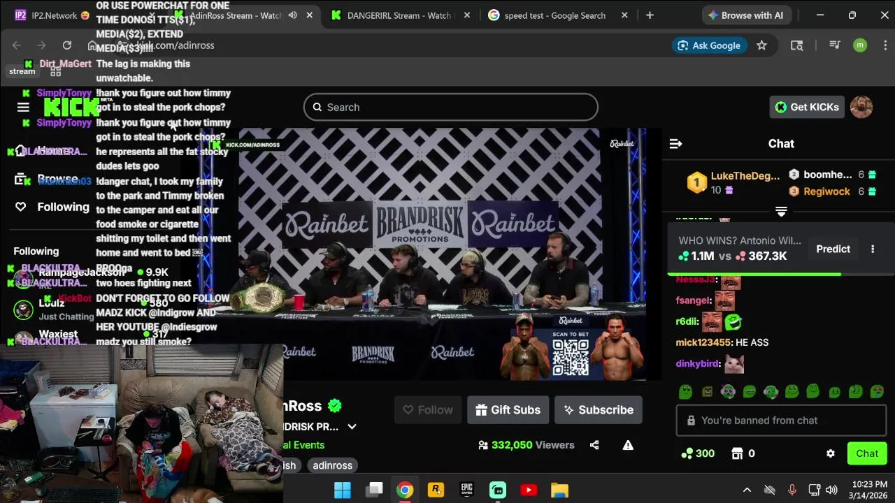Bookmark this page with the star icon

(761, 45)
